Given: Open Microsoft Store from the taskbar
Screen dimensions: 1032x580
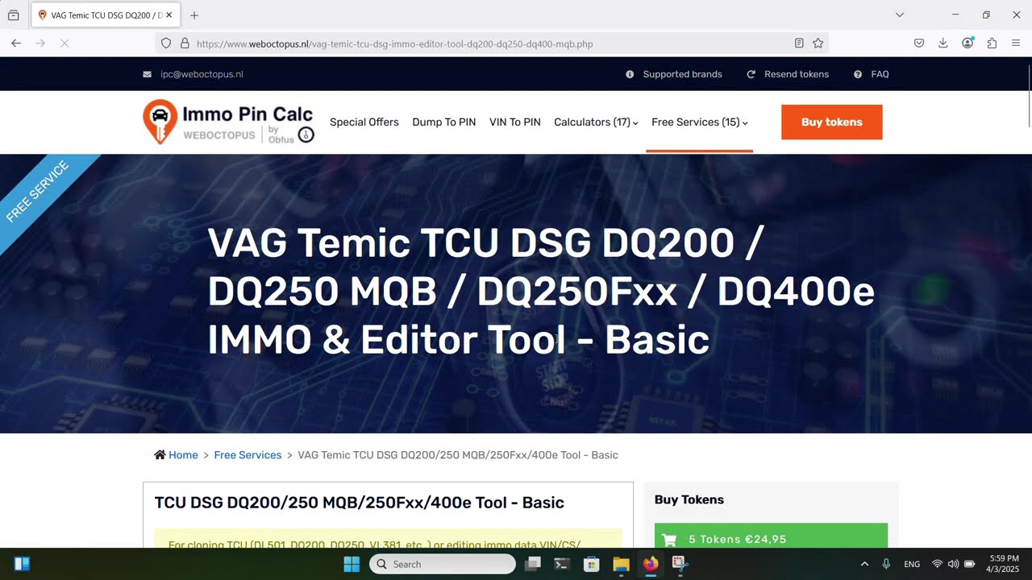Looking at the screenshot, I should 592,564.
